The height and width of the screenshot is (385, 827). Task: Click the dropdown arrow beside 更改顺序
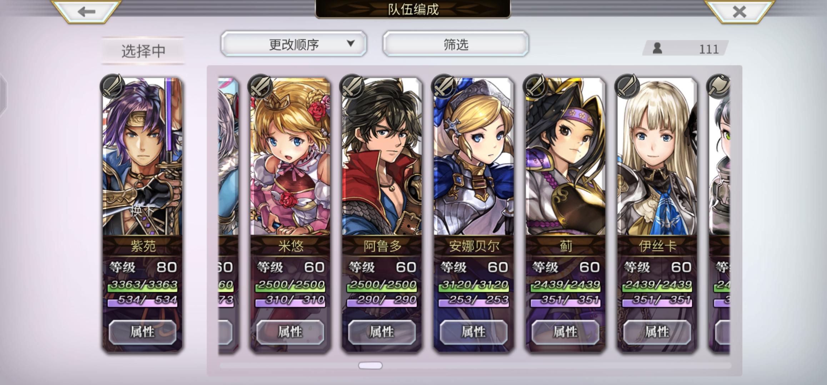click(351, 43)
